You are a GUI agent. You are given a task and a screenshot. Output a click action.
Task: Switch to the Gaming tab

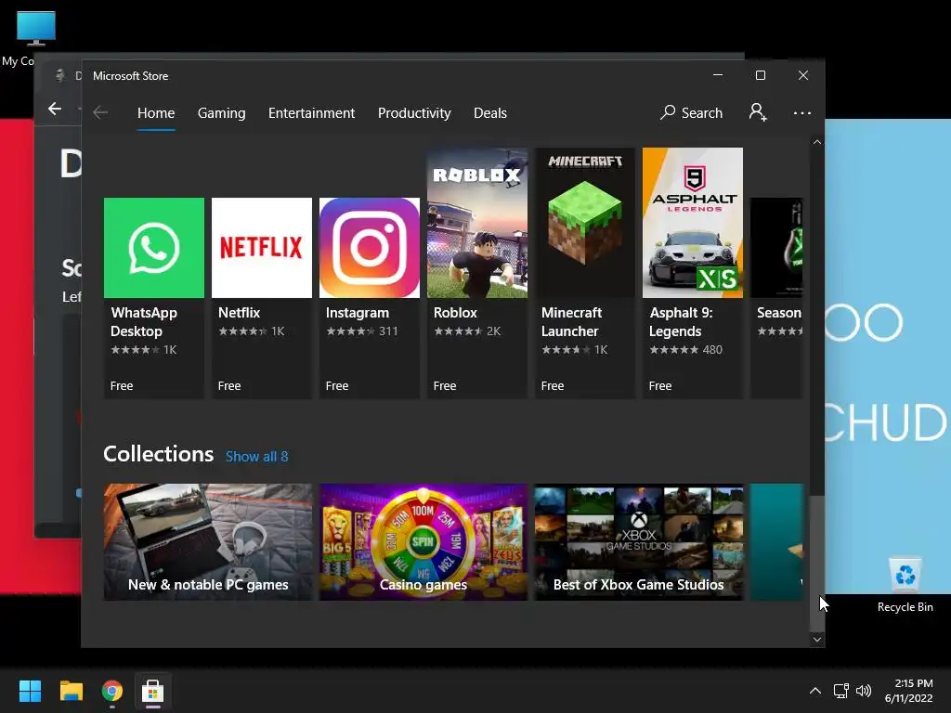(x=221, y=112)
